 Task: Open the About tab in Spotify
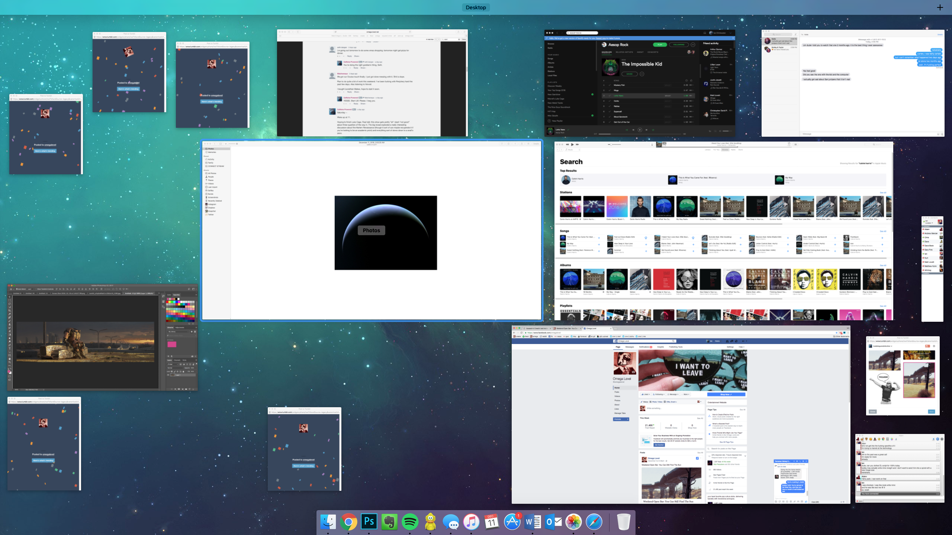[640, 52]
